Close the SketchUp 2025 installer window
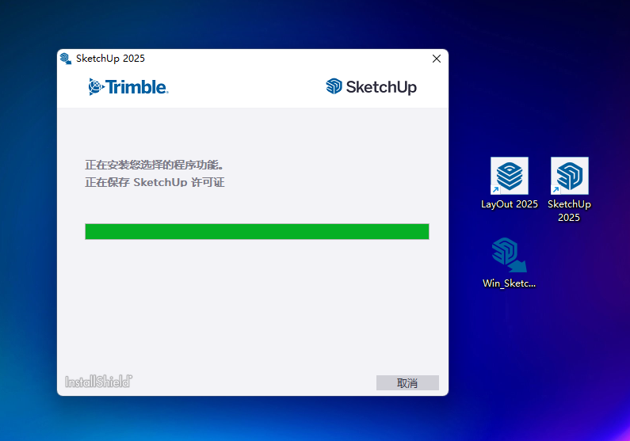Screen dimensions: 630x441 coord(436,59)
